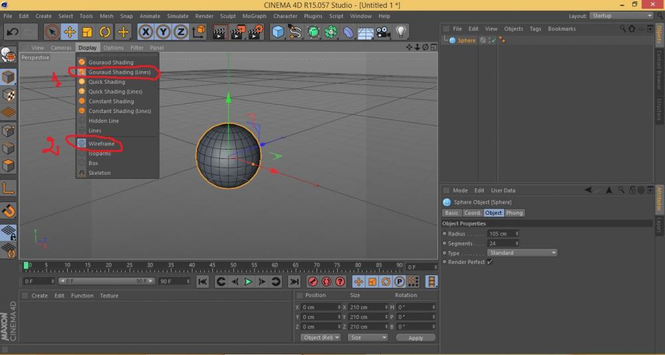Screen dimensions: 665x355
Task: Click the Undo arrow icon
Action: click(13, 32)
